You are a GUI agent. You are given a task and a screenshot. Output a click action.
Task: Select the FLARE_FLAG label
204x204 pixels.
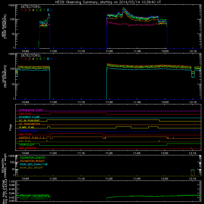(27, 127)
